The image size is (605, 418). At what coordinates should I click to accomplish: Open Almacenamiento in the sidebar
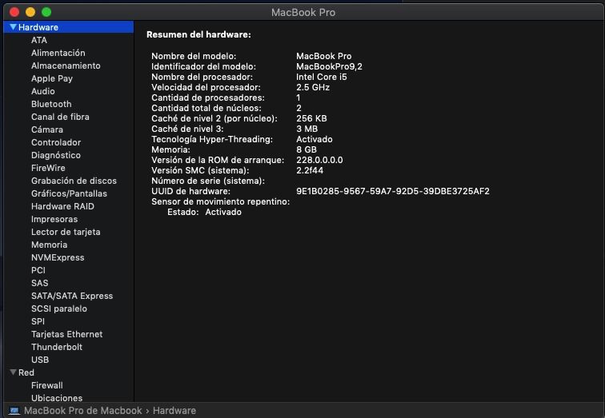(x=66, y=66)
